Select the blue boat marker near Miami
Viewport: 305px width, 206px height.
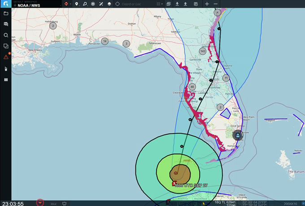tap(239, 135)
